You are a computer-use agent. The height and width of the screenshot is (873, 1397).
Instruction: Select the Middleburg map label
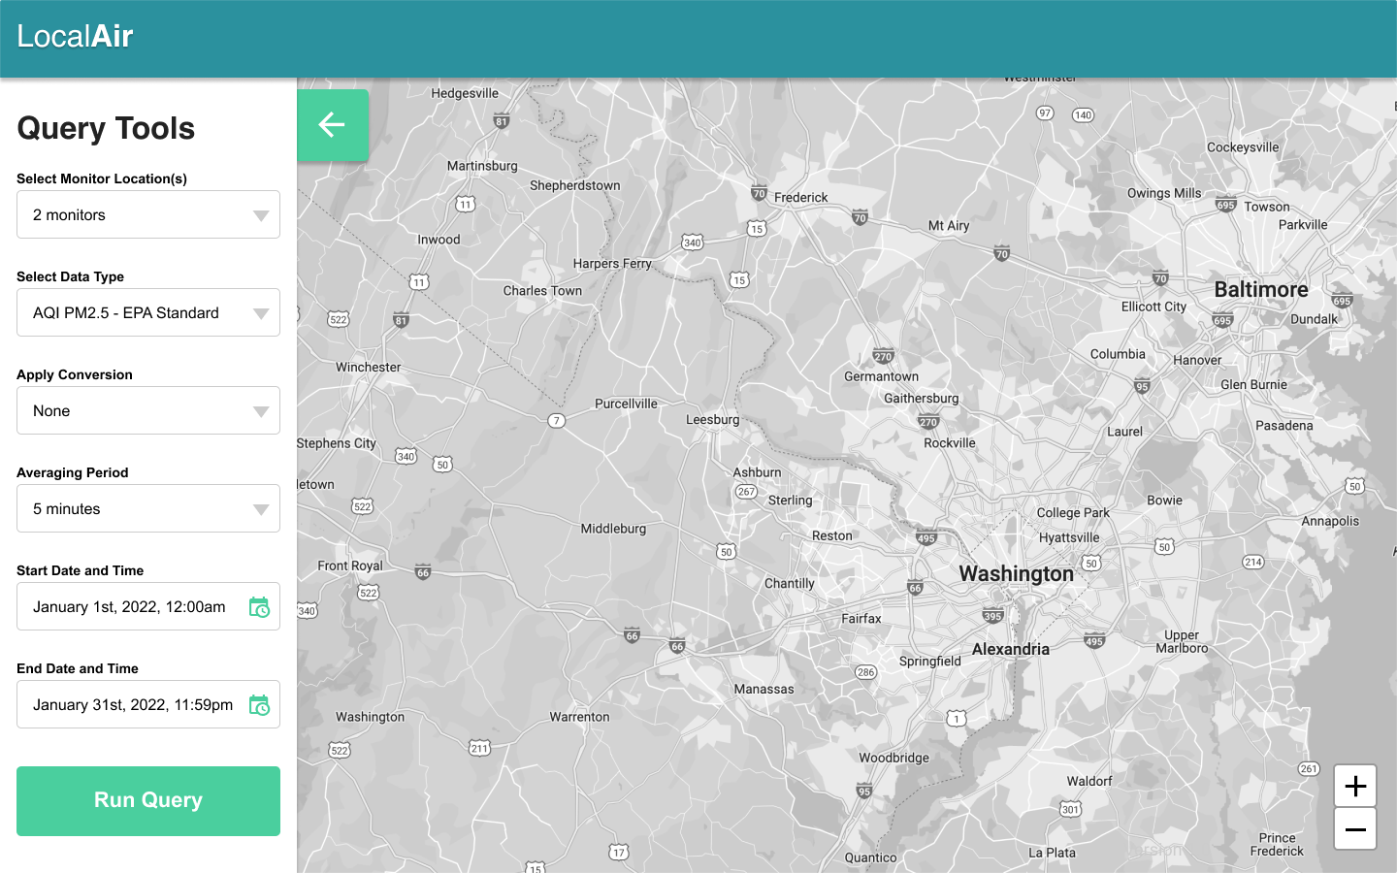tap(613, 529)
